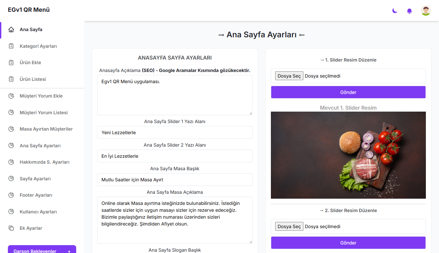Click the pie icon beside Masa Ayırtan Müşteriler
Viewport: 439px width, 253px height.
pyautogui.click(x=11, y=129)
